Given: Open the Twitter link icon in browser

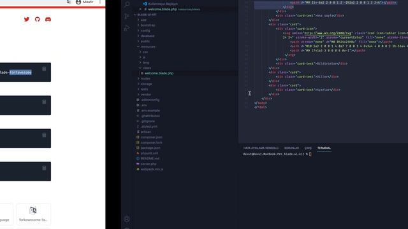Looking at the screenshot, I should pos(27,19).
